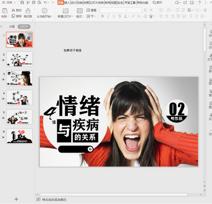Open the 开始 Home ribbon tab

[60, 3]
